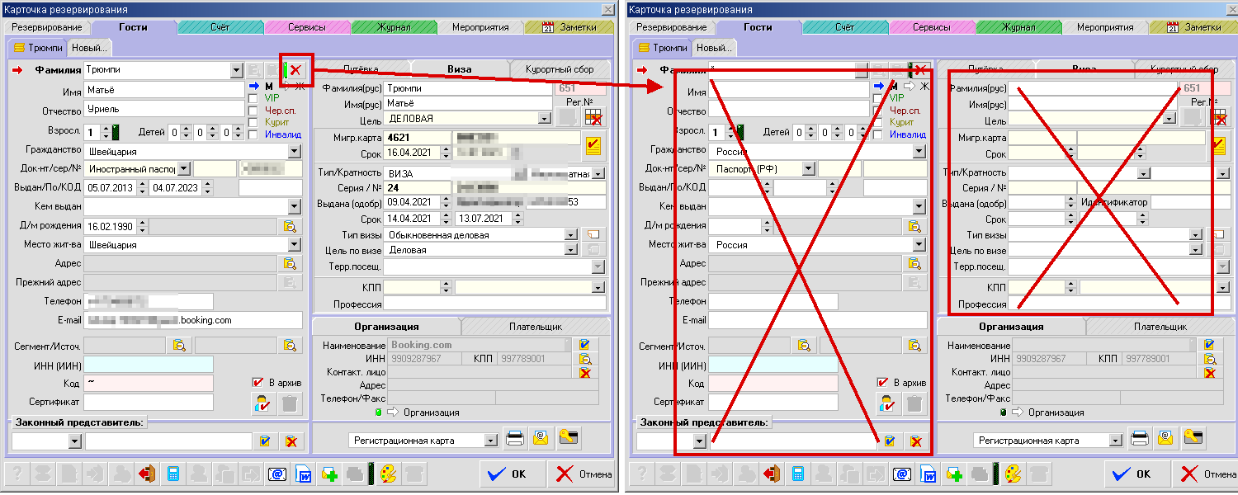Click search icon beside birth date in left window
This screenshot has height=495, width=1238.
(289, 225)
